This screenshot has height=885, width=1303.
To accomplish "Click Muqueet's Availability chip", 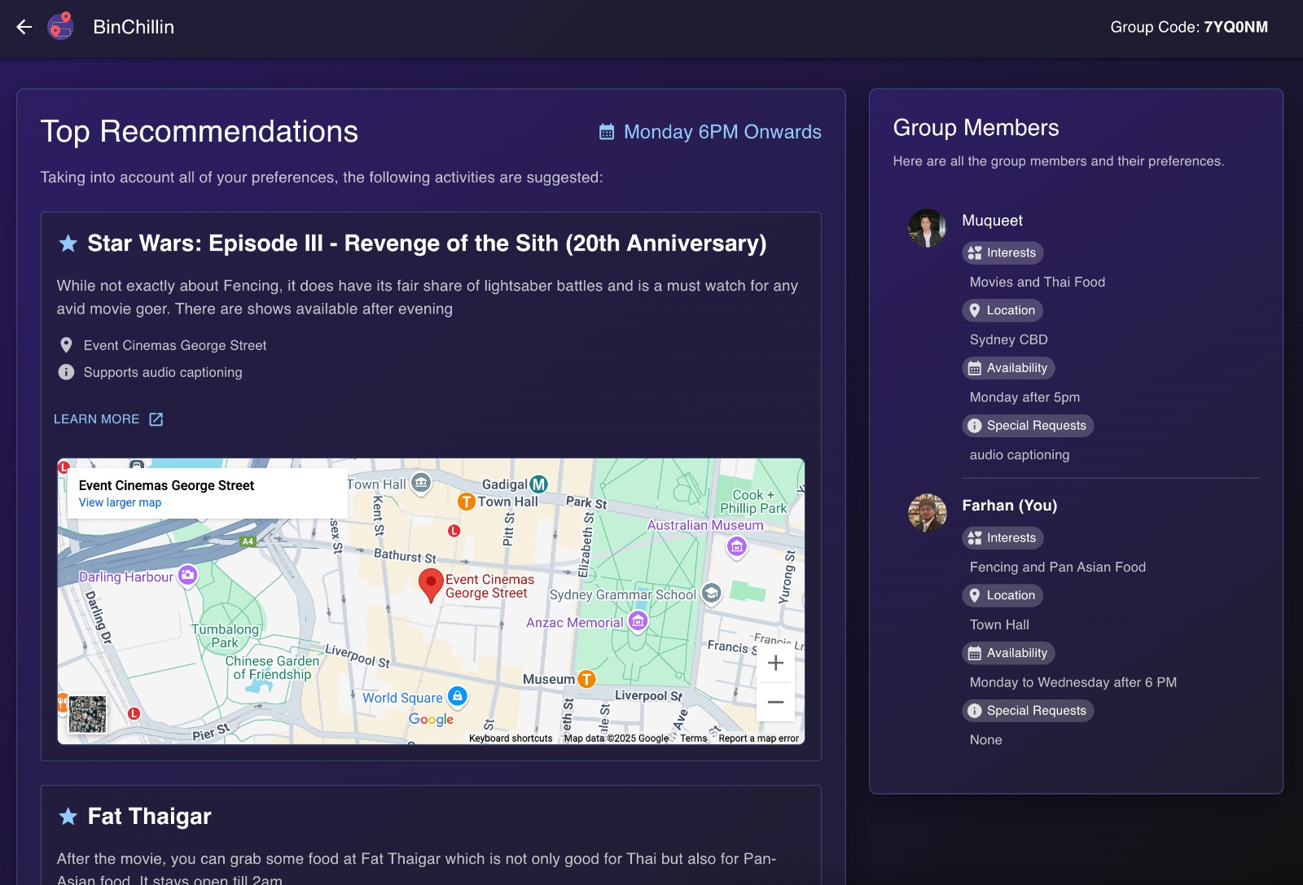I will pos(1008,368).
